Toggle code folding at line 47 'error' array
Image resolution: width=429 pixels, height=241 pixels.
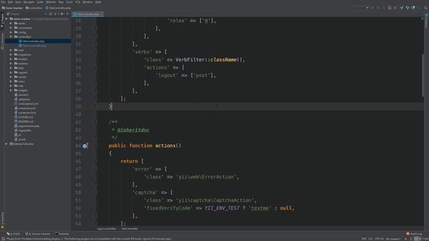tap(95, 169)
